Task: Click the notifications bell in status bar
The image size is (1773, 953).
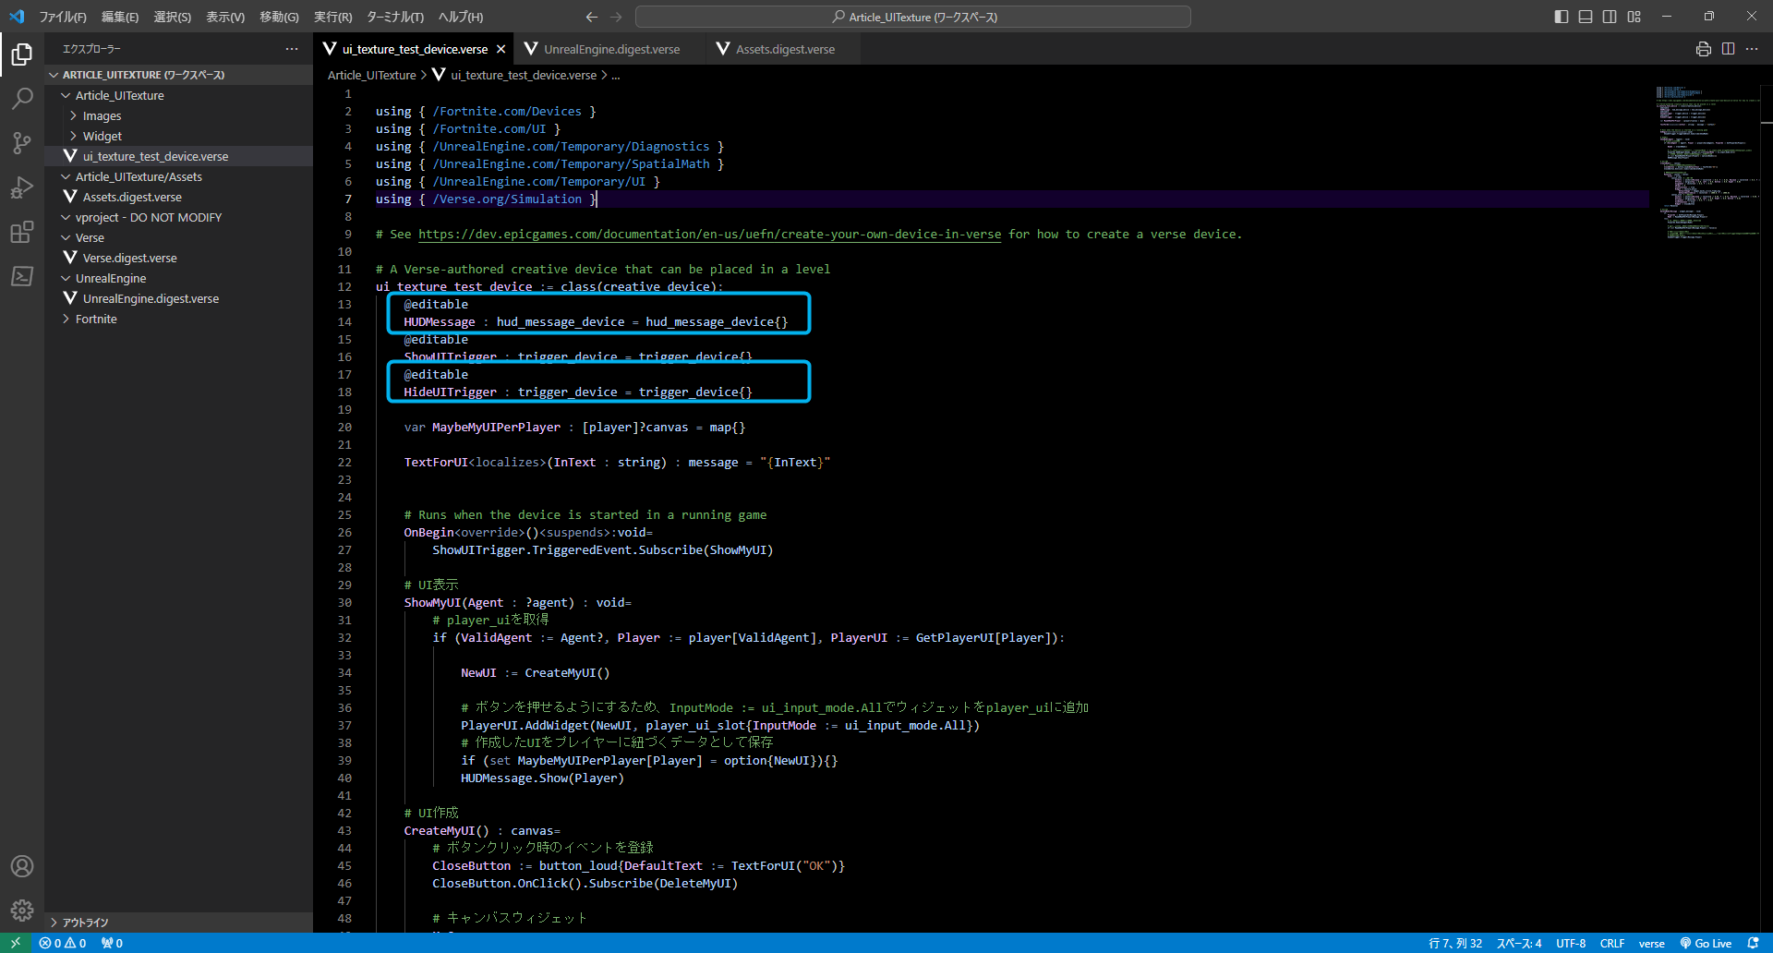Action: click(x=1753, y=943)
